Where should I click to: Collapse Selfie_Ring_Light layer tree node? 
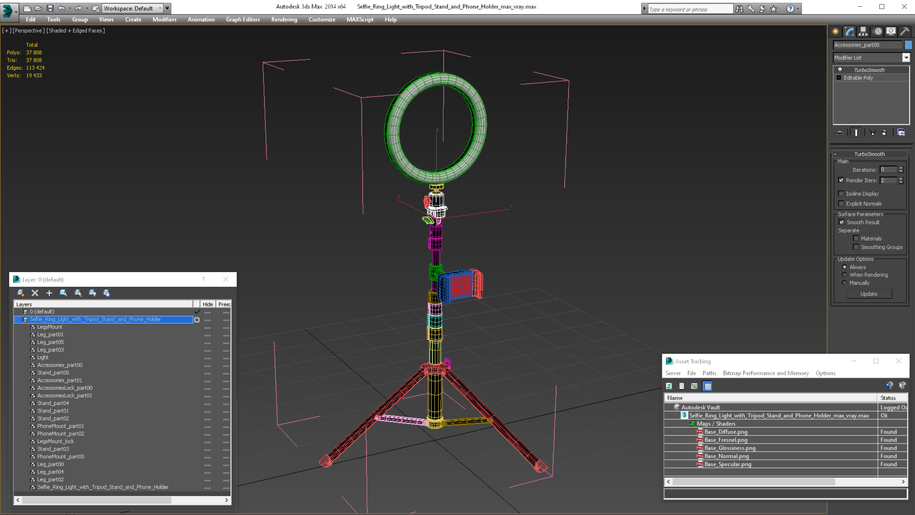click(17, 319)
